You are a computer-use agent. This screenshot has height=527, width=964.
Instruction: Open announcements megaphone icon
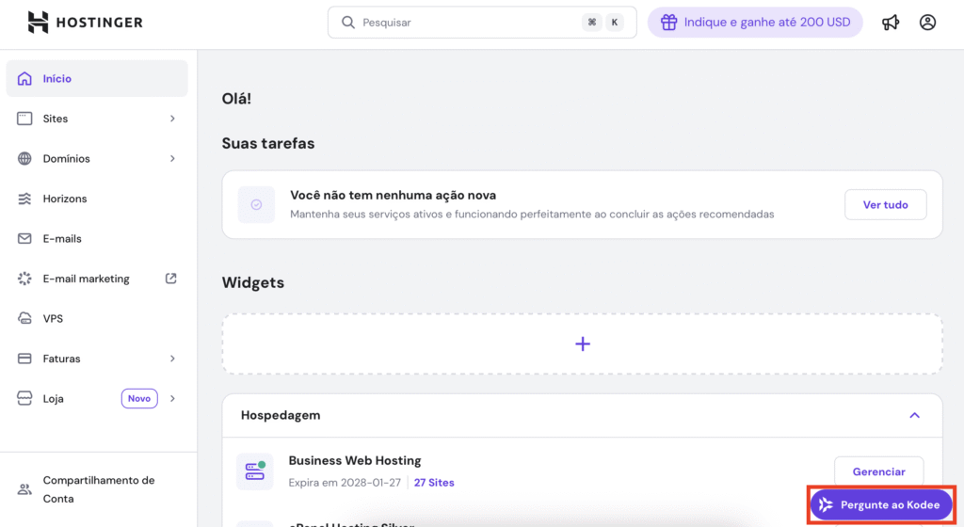pyautogui.click(x=891, y=23)
